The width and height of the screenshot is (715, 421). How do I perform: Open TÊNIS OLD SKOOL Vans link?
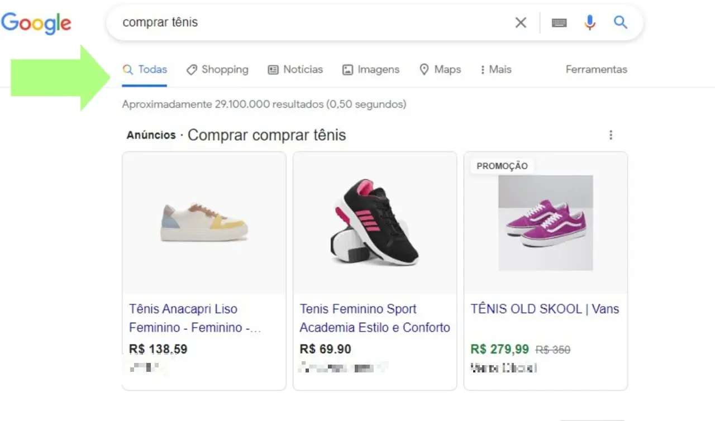point(545,309)
